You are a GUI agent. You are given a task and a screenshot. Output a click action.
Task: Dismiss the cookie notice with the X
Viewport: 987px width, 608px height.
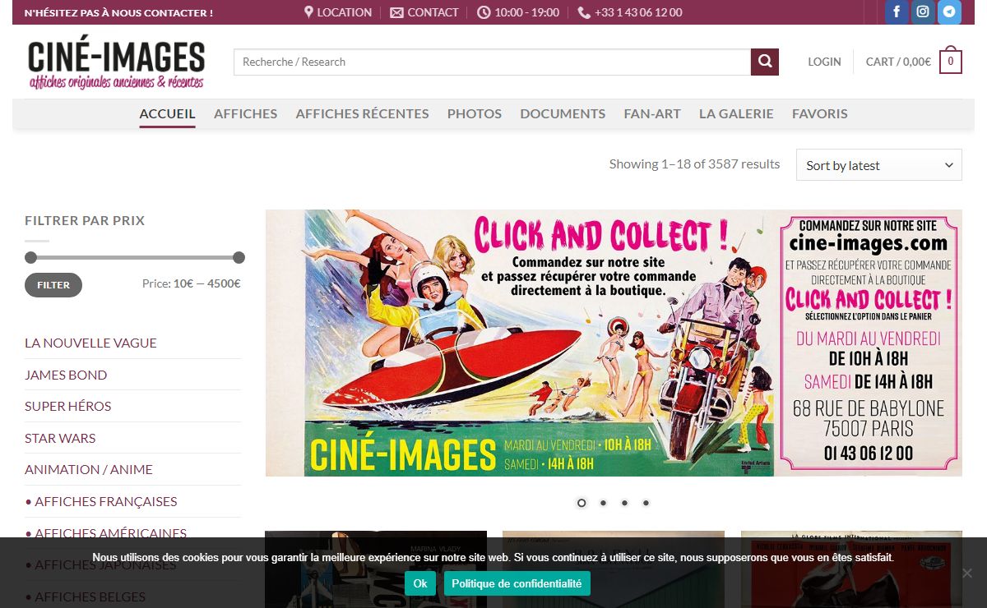967,573
